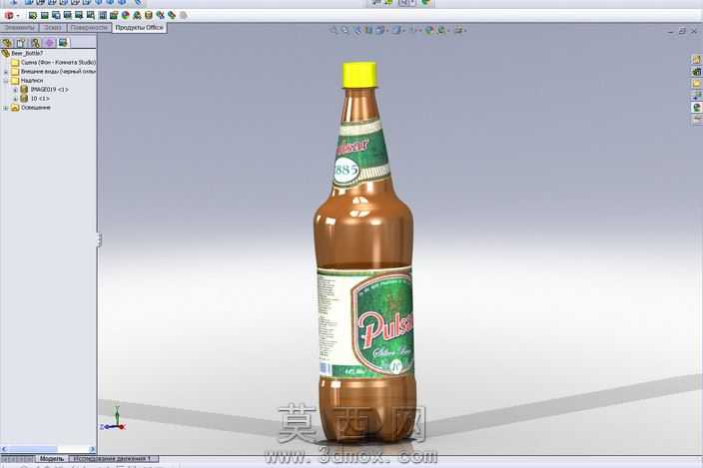Image resolution: width=703 pixels, height=468 pixels.
Task: Click the green-and-dark figure icon after the sphere
Action: 137,15
